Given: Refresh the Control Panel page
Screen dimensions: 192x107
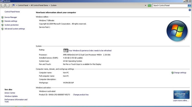Looking at the screenshot, I should pyautogui.click(x=149, y=6).
